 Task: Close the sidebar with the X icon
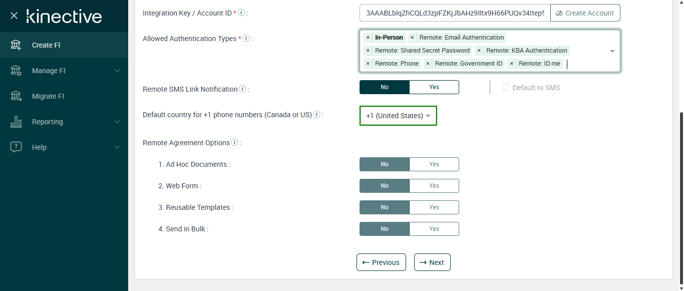click(x=14, y=16)
